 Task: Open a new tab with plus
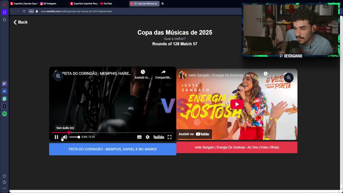(162, 3)
